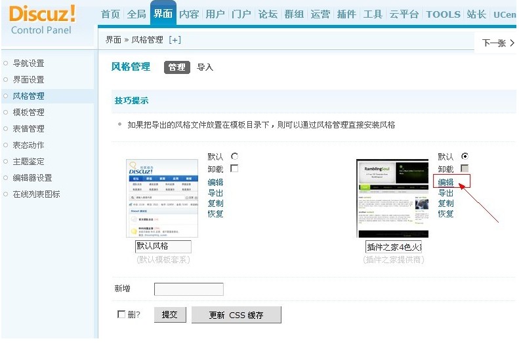Focus the 新增 style name field
This screenshot has width=519, height=343.
click(x=189, y=289)
